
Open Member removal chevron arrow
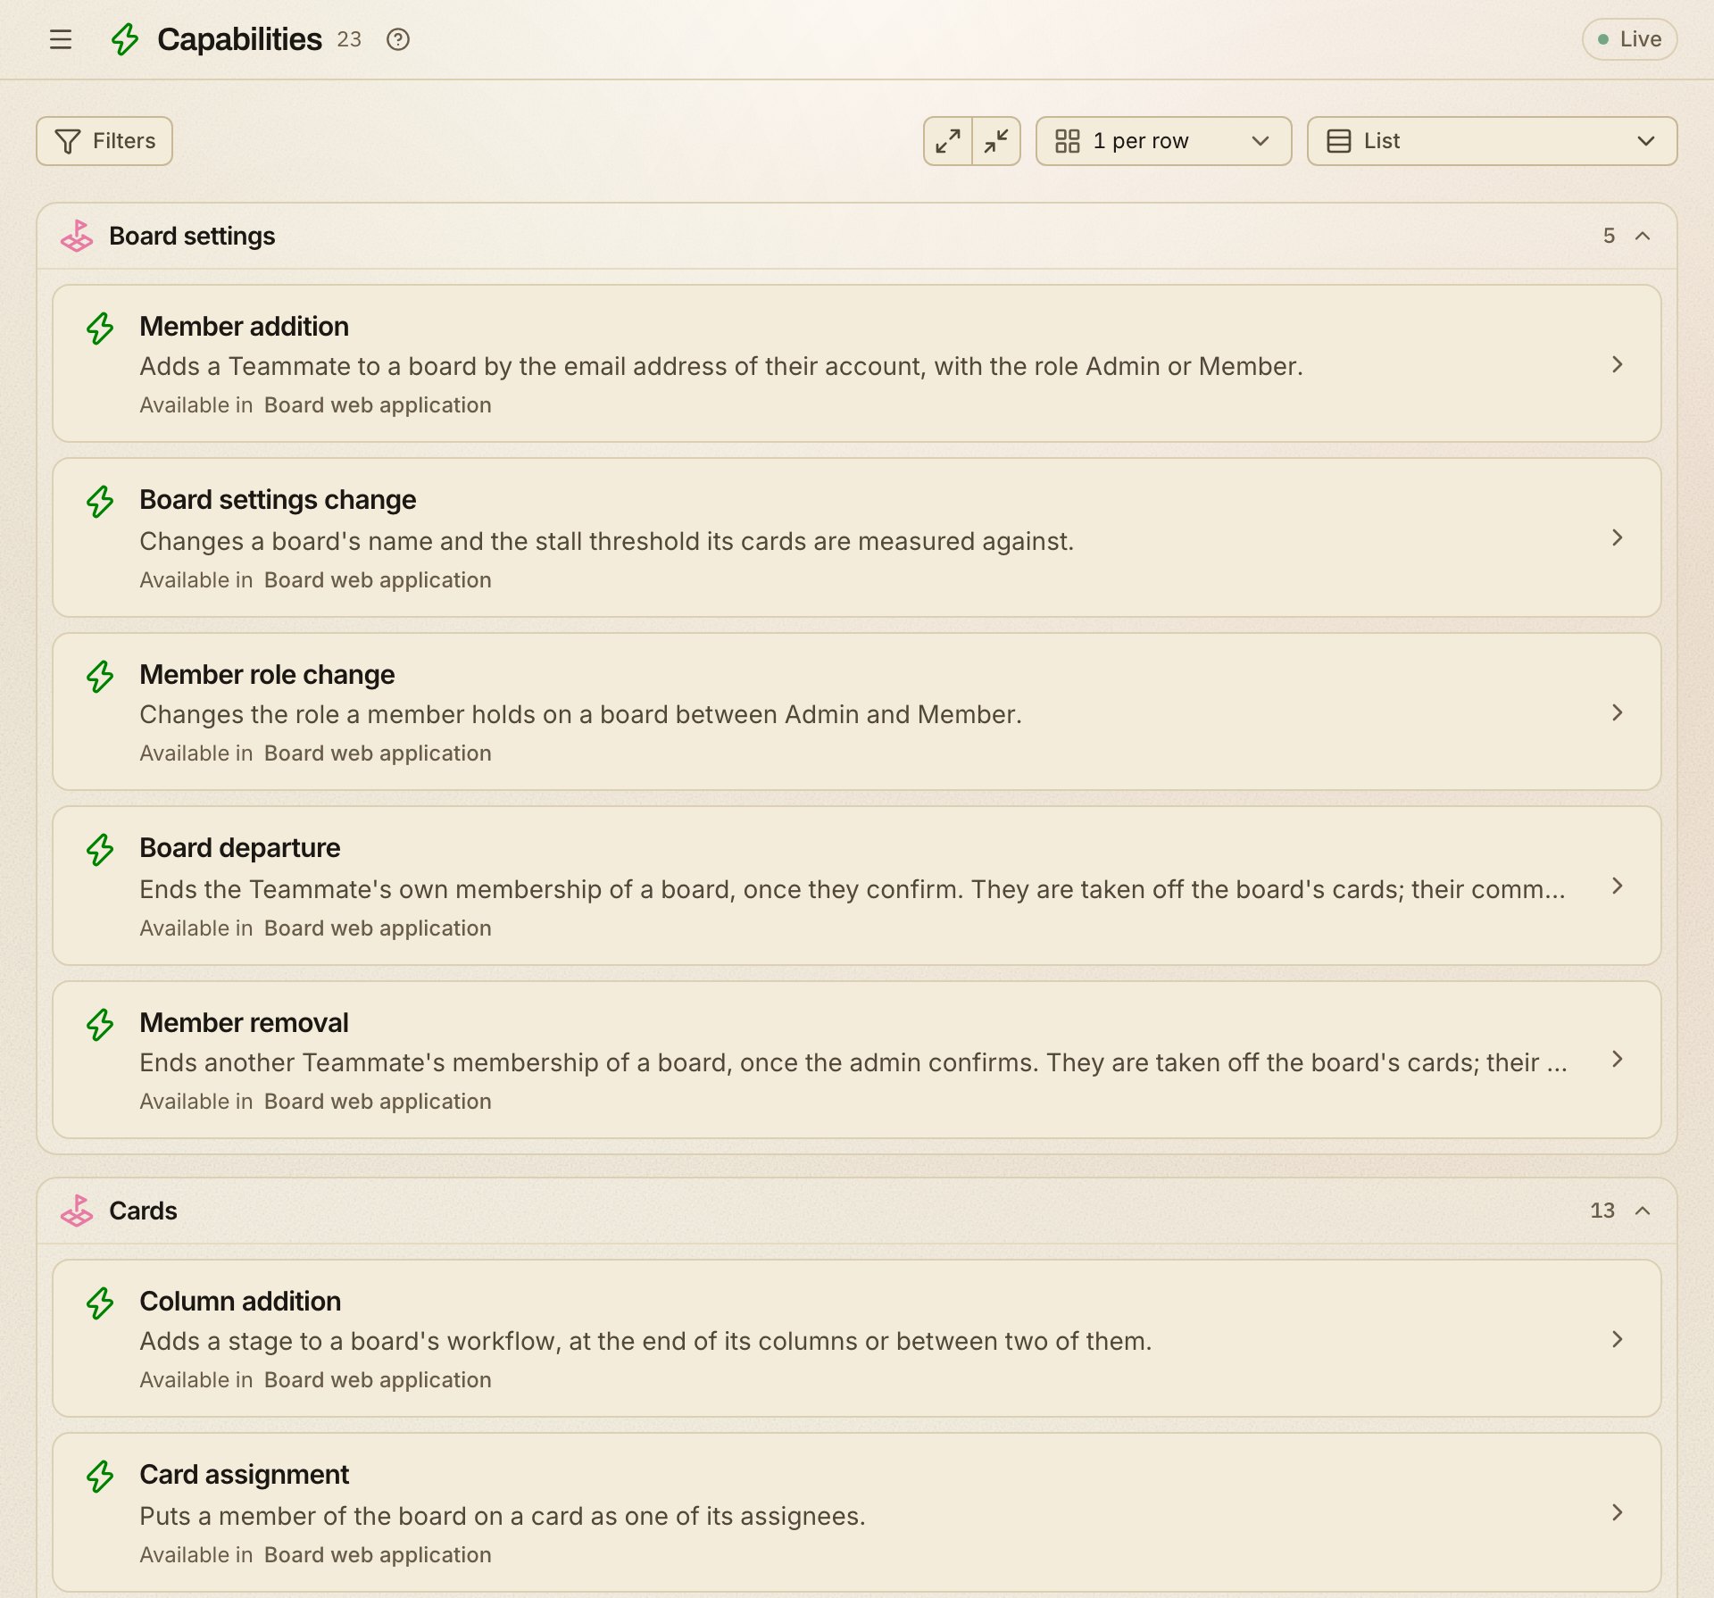pos(1617,1059)
